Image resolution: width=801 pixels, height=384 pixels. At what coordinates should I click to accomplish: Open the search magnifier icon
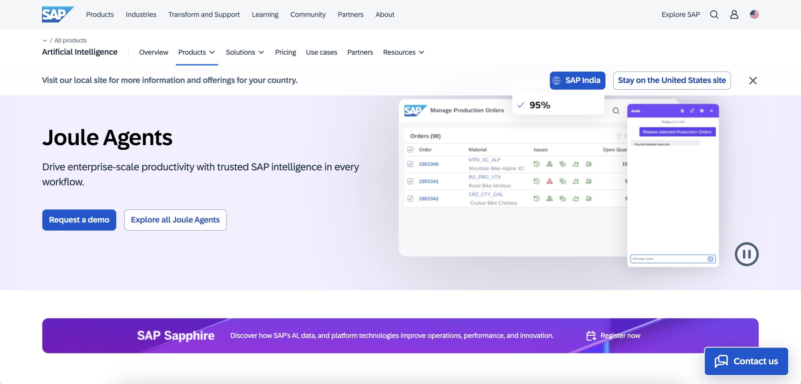pyautogui.click(x=714, y=14)
